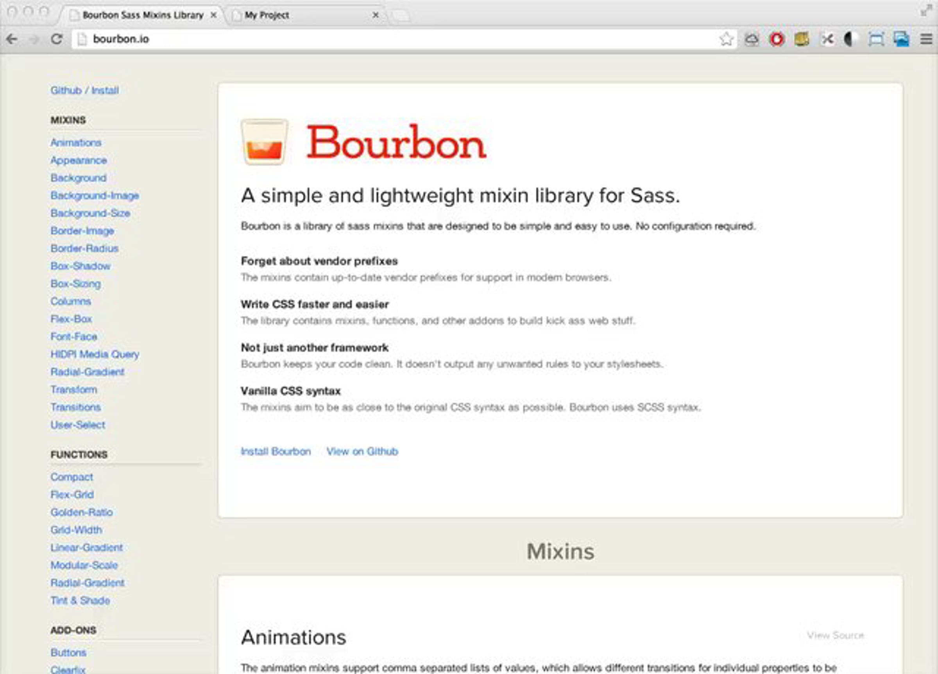Screen dimensions: 938x674
Task: Click the "Write CSS faster and easier" heading
Action: pyautogui.click(x=315, y=304)
